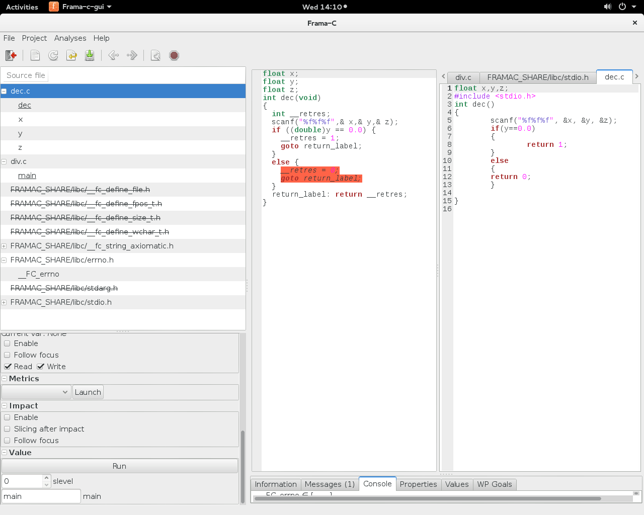Collapse the Value section

click(x=5, y=453)
